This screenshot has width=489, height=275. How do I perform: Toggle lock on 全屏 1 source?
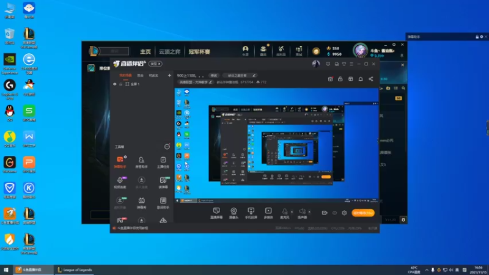point(120,84)
